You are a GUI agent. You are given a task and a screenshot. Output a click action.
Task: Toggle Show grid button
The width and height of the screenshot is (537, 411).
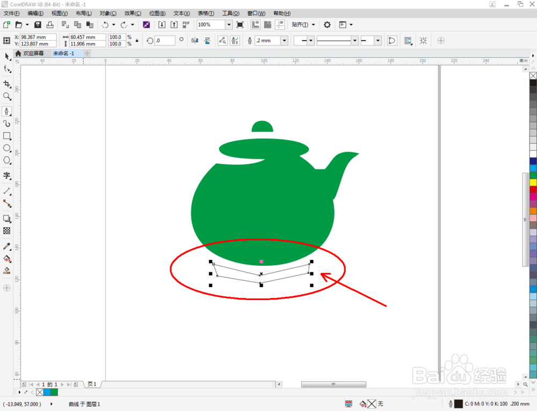267,25
